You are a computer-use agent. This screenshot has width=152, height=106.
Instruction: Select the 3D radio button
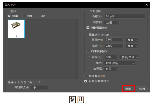click(x=38, y=16)
